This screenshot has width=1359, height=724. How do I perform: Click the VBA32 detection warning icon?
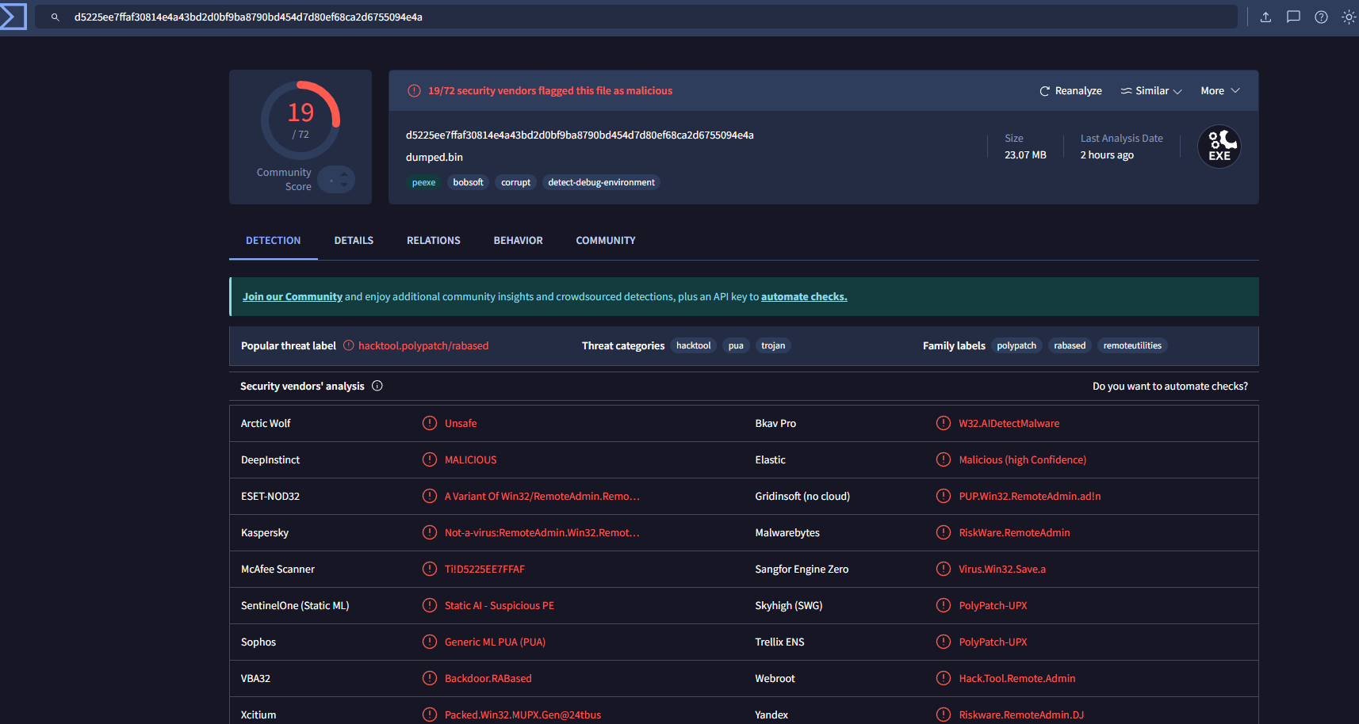(430, 678)
